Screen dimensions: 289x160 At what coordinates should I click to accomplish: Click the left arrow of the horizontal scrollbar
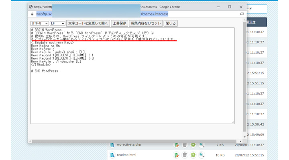coord(30,141)
